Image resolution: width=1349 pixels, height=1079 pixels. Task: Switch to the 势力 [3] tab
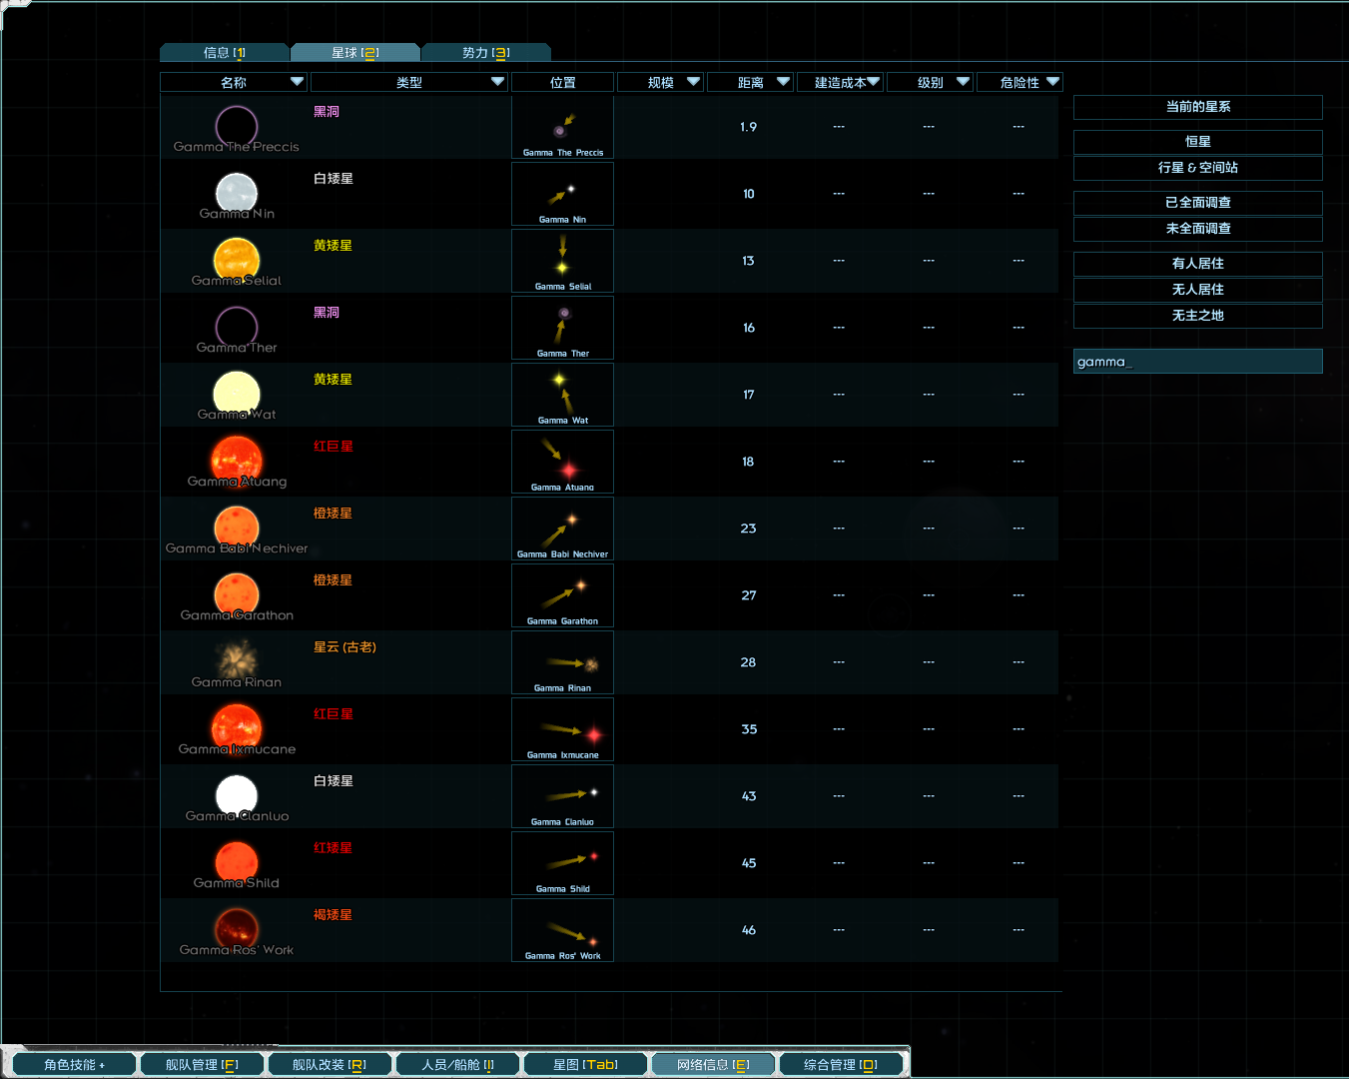click(483, 52)
